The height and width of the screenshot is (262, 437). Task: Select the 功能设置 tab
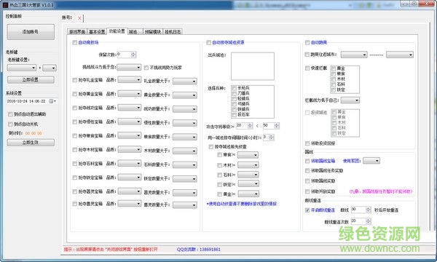coord(117,31)
